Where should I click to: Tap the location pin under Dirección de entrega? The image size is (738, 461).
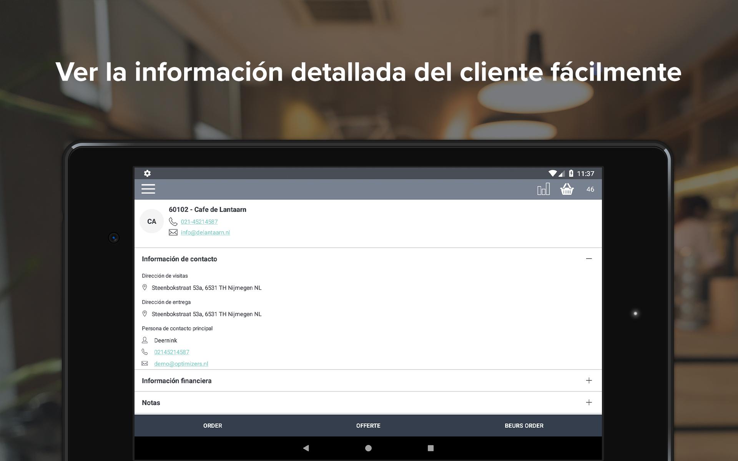point(145,314)
